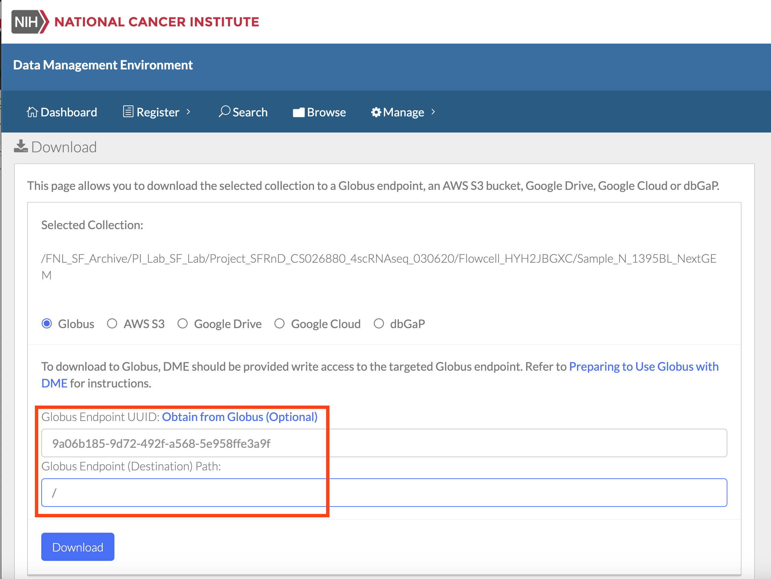Click the Dashboard home icon
This screenshot has width=771, height=579.
(x=32, y=112)
